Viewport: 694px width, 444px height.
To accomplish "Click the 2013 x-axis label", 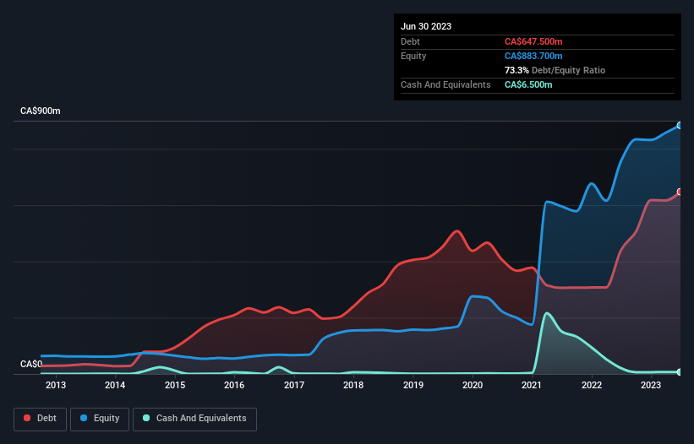I will click(x=56, y=385).
